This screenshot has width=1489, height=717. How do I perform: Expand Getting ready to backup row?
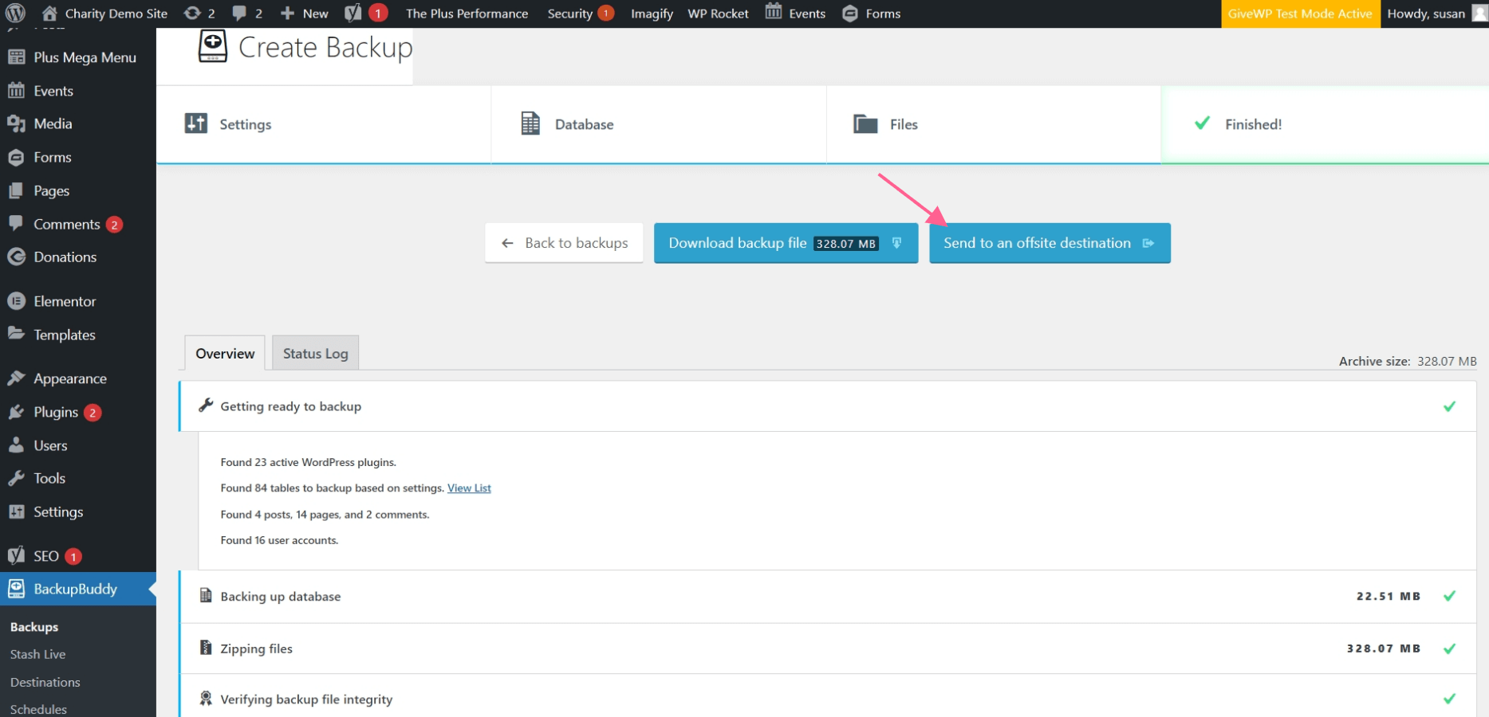(x=828, y=406)
